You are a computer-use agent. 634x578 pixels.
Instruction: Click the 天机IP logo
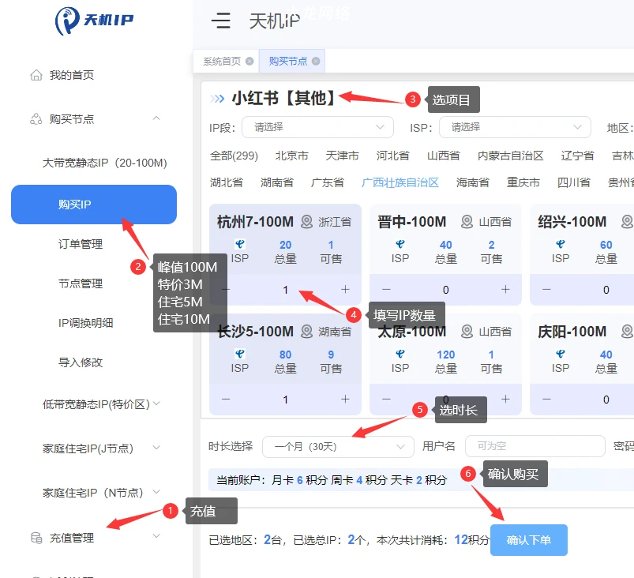(95, 21)
